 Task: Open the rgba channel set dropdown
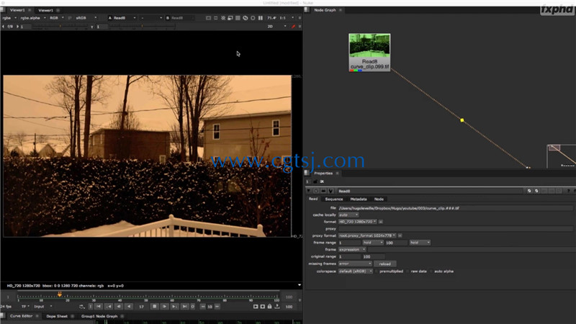click(9, 17)
